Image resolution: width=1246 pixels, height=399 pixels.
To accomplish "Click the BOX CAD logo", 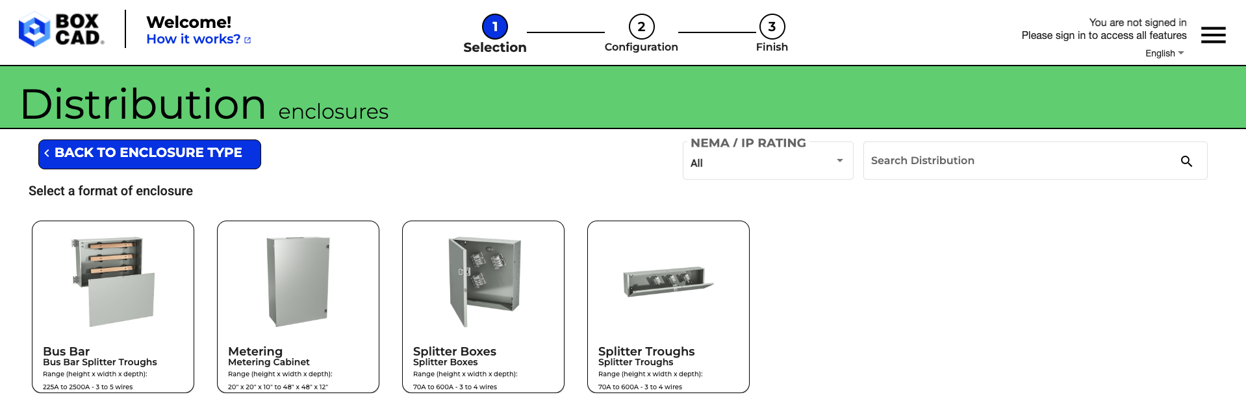I will click(62, 30).
